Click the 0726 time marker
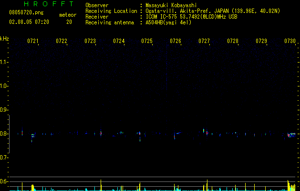The width and height of the screenshot is (300, 191). (x=176, y=41)
